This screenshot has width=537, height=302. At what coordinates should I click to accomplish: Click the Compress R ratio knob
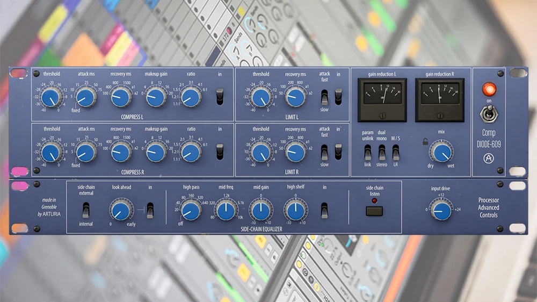191,152
